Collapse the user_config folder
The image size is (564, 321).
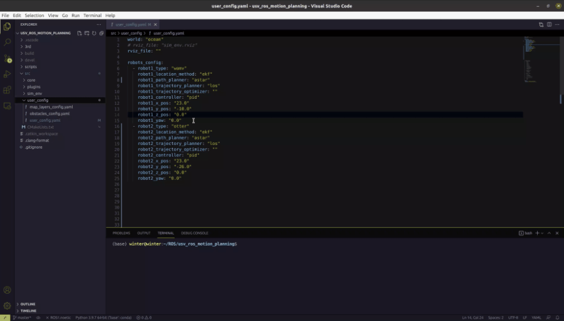[38, 100]
